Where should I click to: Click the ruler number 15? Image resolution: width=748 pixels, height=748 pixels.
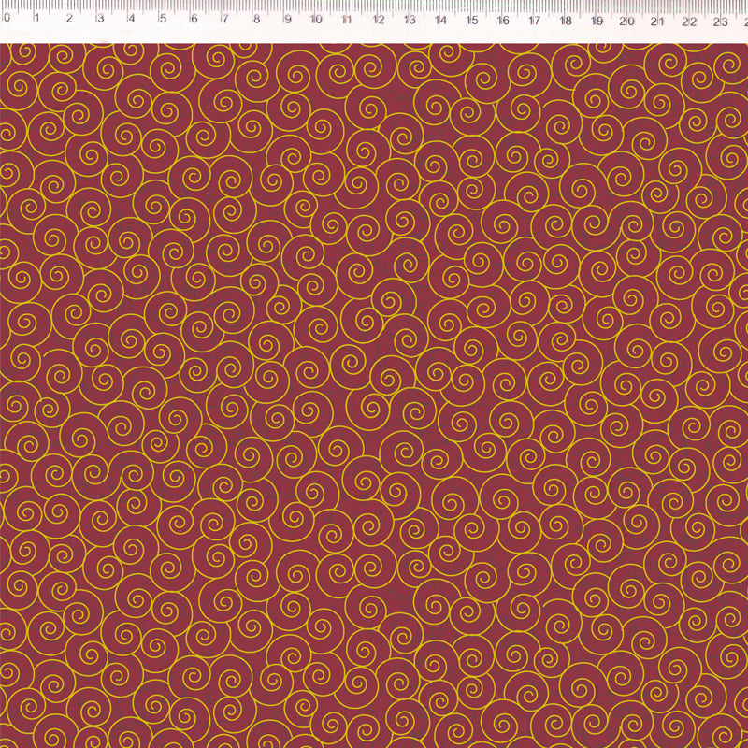[472, 20]
